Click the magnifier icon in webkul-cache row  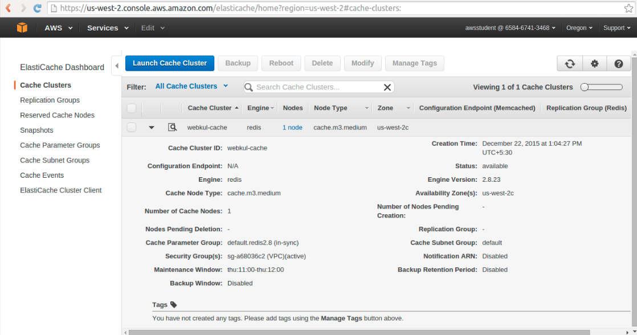172,127
